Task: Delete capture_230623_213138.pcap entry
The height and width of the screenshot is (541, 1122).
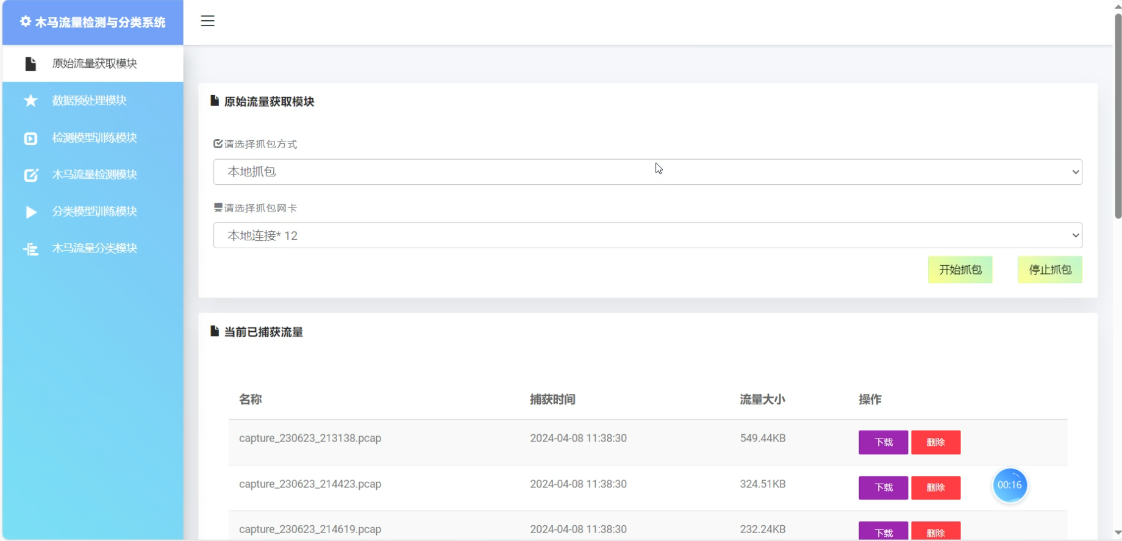Action: (935, 442)
